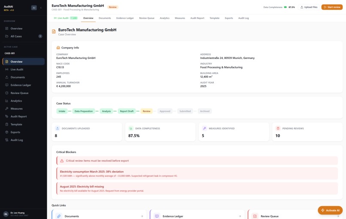Select the Intake status step

click(x=62, y=111)
